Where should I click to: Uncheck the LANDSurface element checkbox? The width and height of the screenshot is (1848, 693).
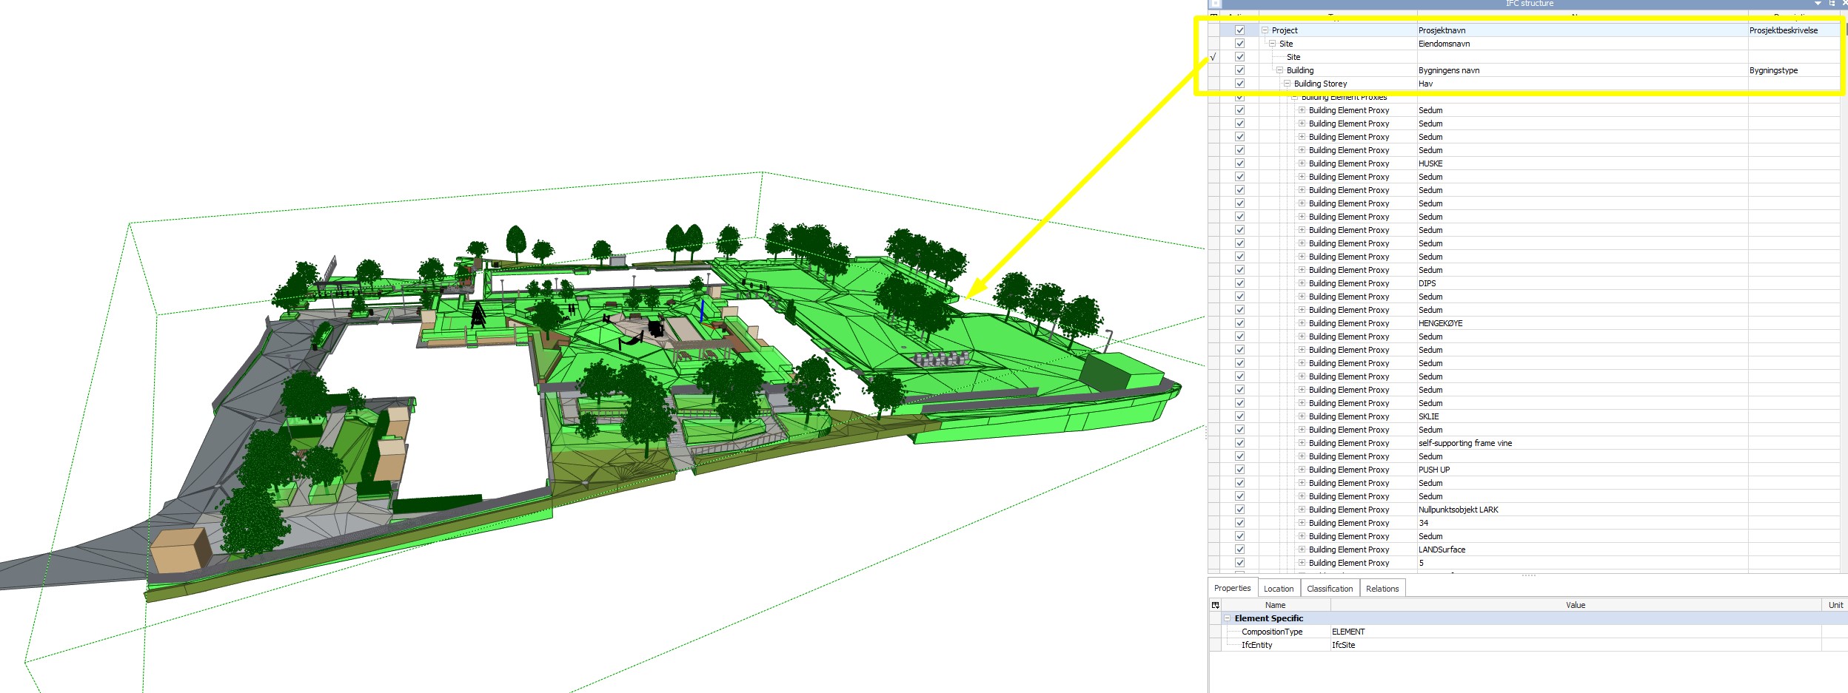point(1239,550)
